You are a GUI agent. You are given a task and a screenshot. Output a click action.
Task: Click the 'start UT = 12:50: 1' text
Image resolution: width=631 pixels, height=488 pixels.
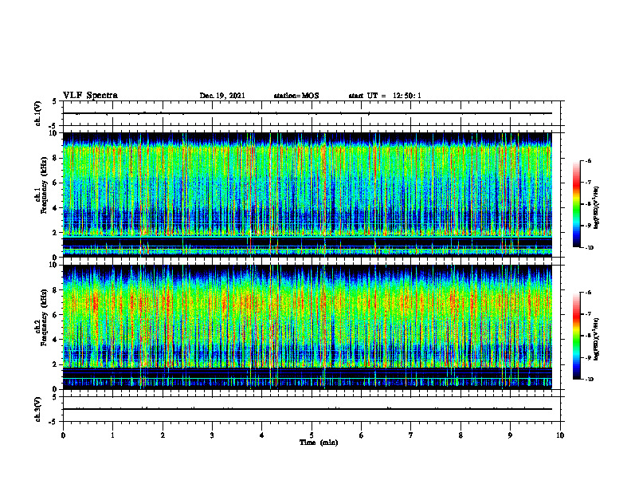point(385,96)
